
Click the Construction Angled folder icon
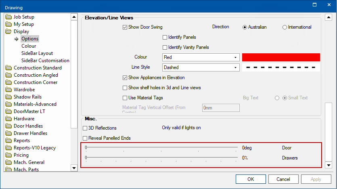(8, 75)
